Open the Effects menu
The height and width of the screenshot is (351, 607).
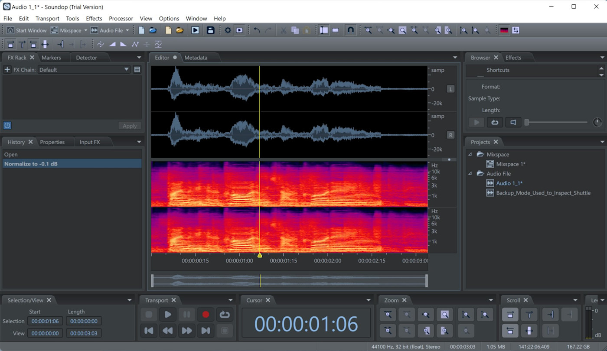coord(94,19)
